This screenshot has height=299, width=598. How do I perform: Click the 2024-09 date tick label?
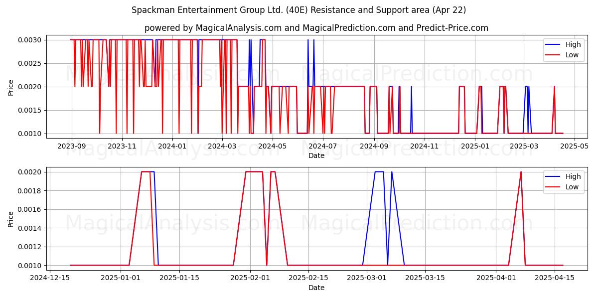click(x=373, y=146)
